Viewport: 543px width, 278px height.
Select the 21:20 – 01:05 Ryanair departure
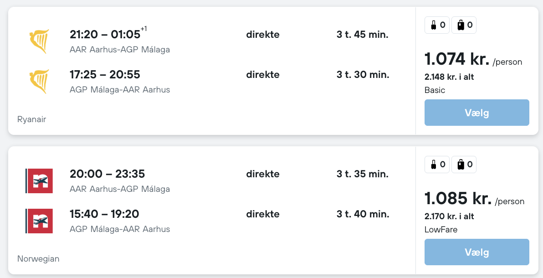coord(105,35)
